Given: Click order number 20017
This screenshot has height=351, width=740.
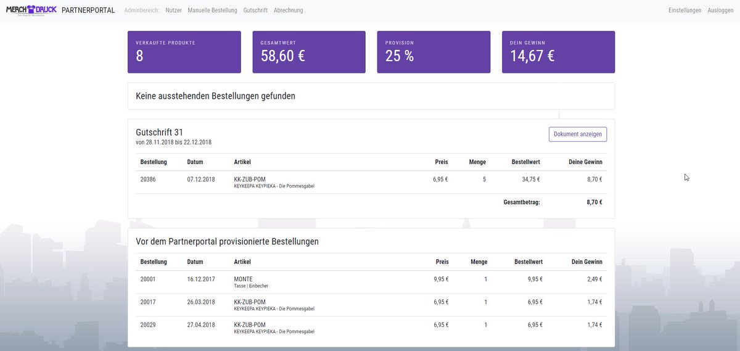Looking at the screenshot, I should [148, 302].
